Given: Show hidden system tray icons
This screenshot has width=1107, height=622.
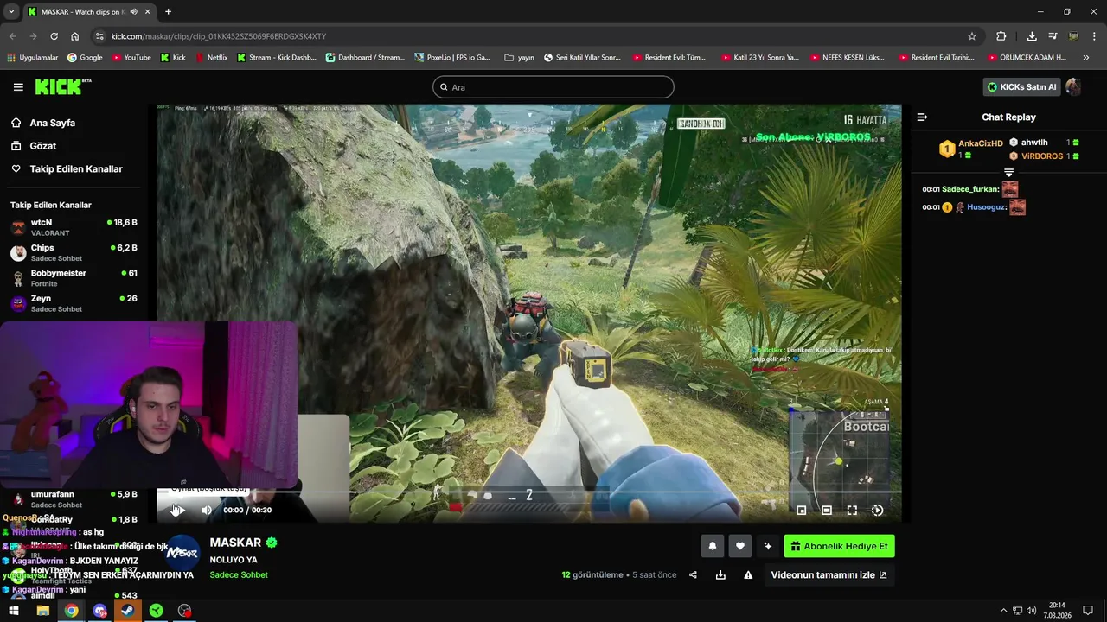Looking at the screenshot, I should pyautogui.click(x=1003, y=611).
